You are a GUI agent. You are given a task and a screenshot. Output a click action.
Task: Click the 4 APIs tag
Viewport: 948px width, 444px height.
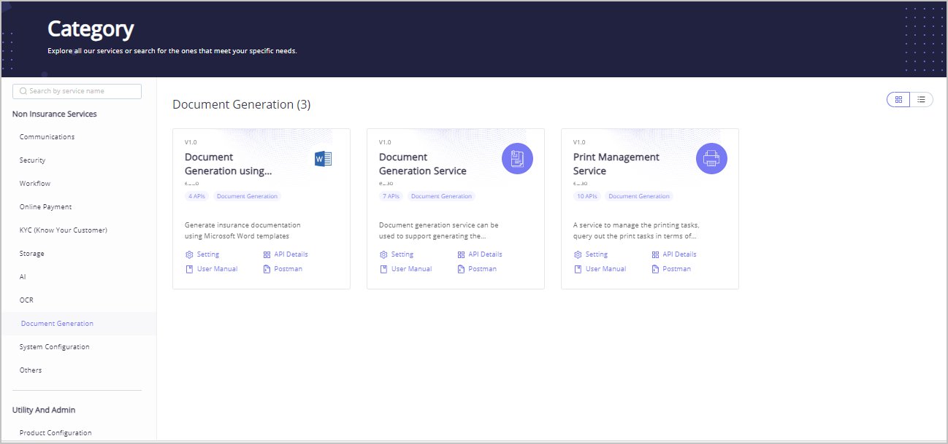coord(196,196)
